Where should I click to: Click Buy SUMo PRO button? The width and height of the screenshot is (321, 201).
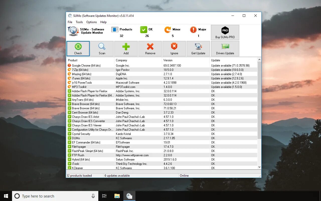coord(225,32)
